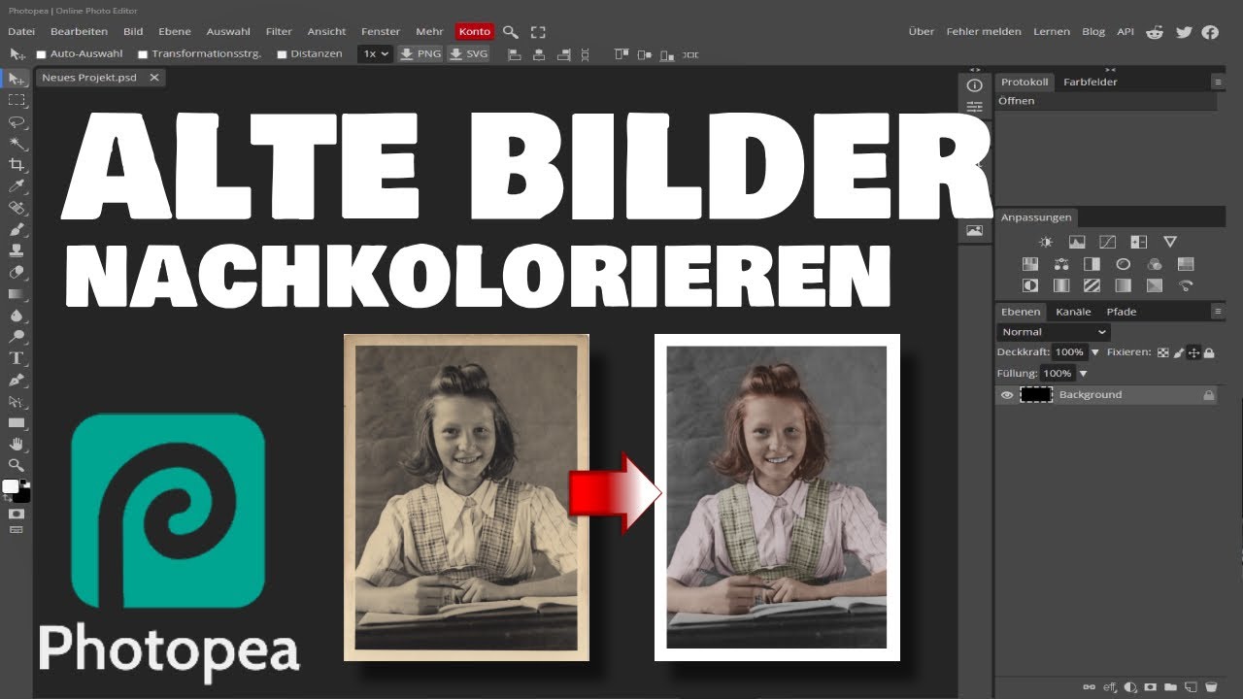The width and height of the screenshot is (1243, 699).
Task: Select the Dodge tool
Action: pyautogui.click(x=17, y=336)
